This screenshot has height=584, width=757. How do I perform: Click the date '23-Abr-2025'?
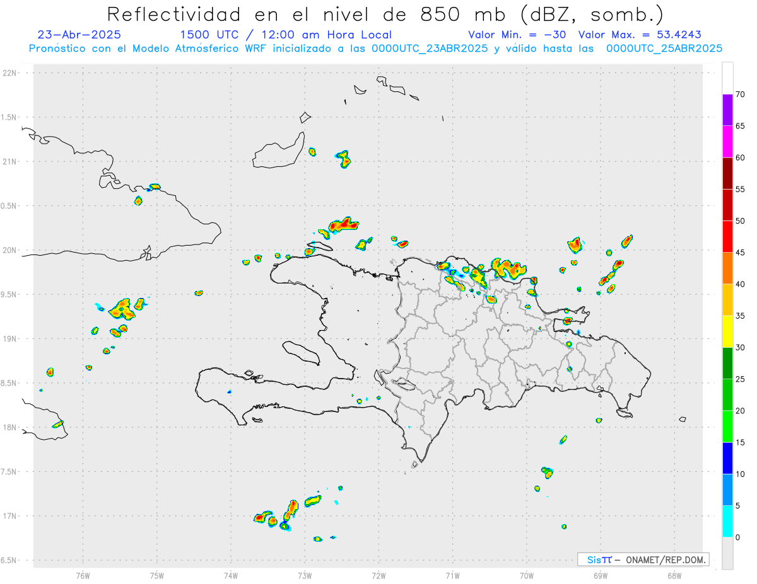pos(79,35)
